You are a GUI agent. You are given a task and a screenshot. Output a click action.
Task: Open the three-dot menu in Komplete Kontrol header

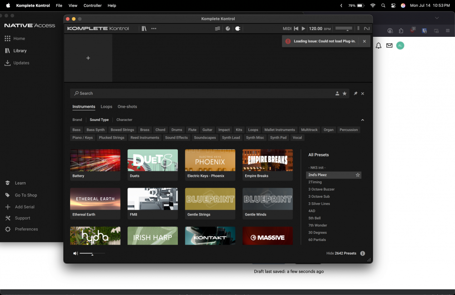point(154,28)
